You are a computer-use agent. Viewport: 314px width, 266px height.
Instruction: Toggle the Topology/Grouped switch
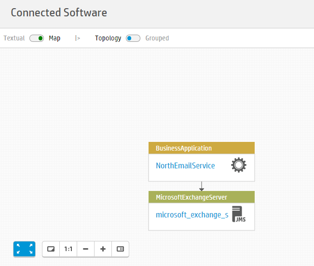pos(133,38)
